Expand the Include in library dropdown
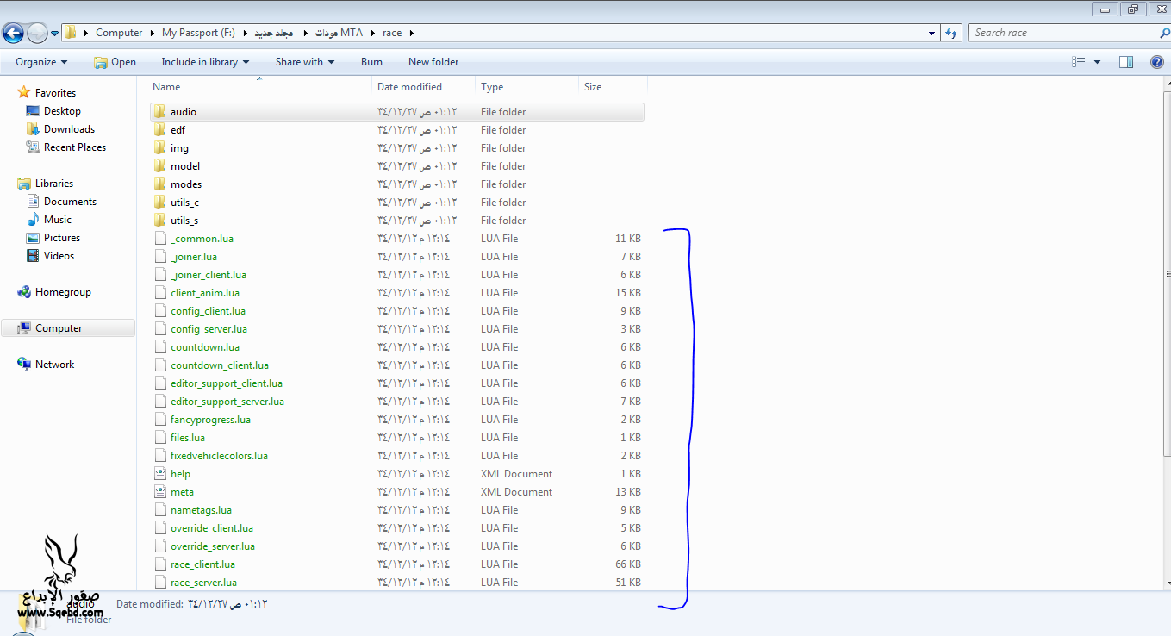Image resolution: width=1171 pixels, height=636 pixels. pos(205,62)
